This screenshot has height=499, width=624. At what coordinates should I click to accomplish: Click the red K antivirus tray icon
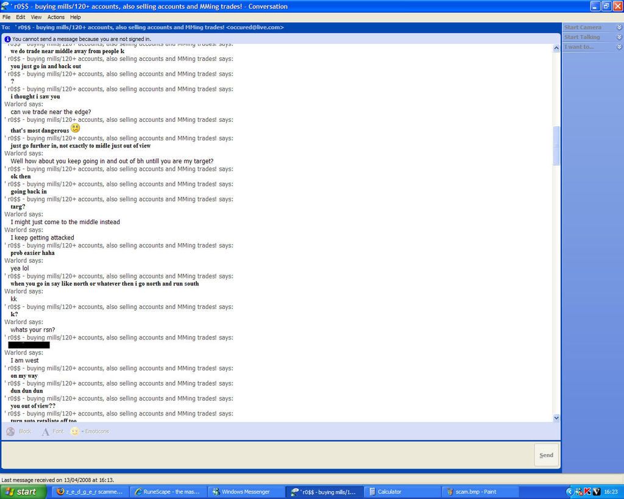[x=587, y=492]
